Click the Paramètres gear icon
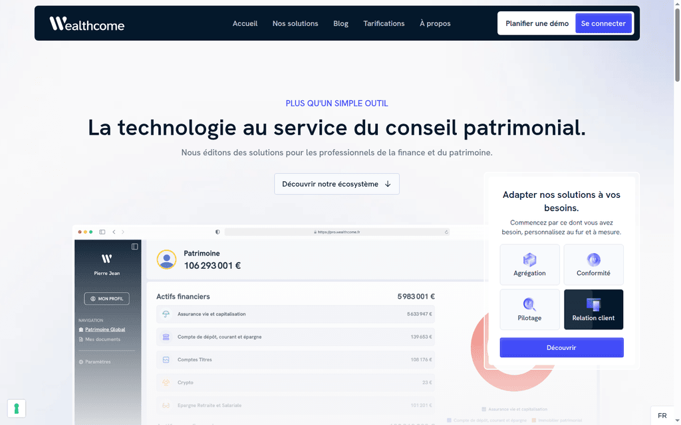681x425 pixels. [80, 362]
